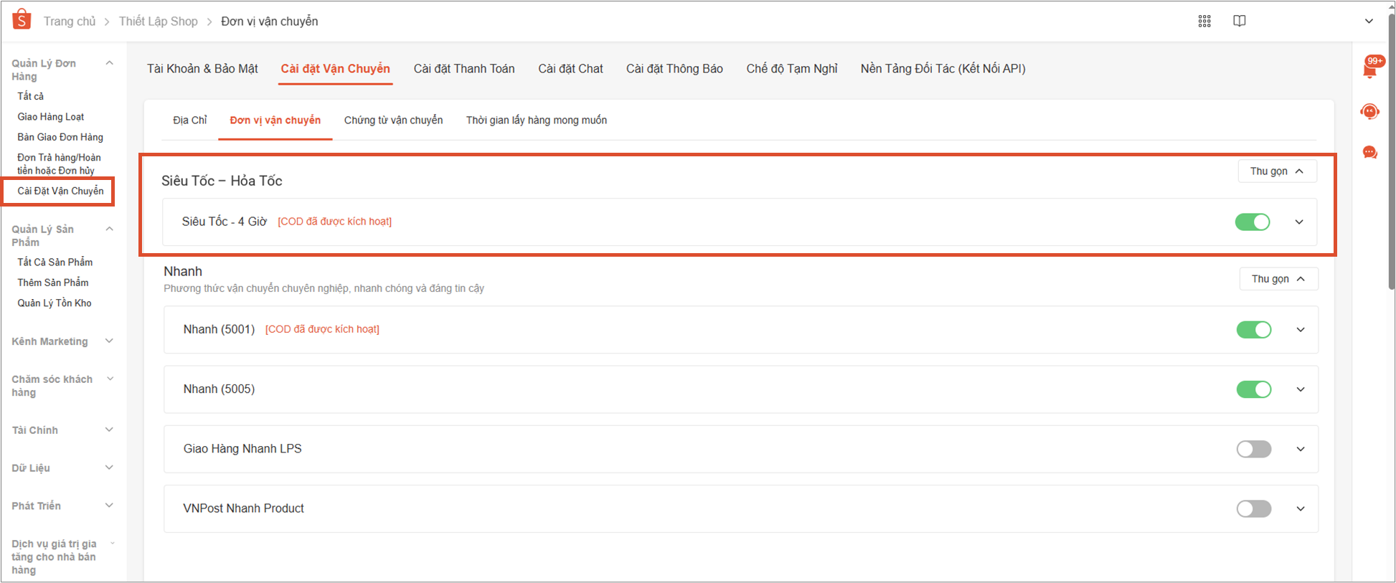Click the Shopee logo icon
The image size is (1396, 583).
pos(22,20)
